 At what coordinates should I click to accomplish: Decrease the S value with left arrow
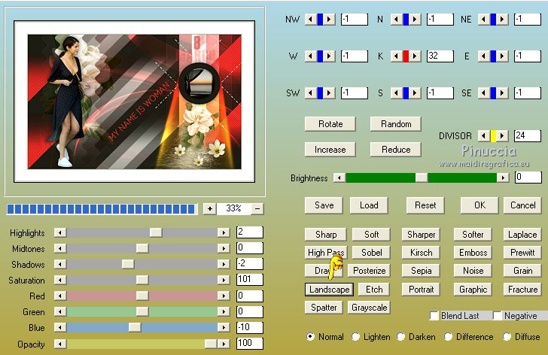(396, 93)
